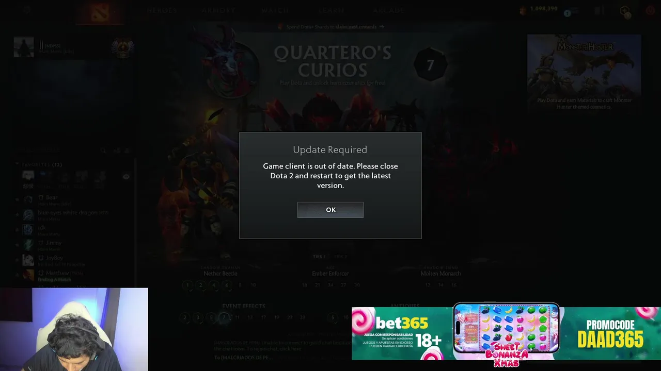Select level 4 node under Nether Beetle

(x=213, y=285)
